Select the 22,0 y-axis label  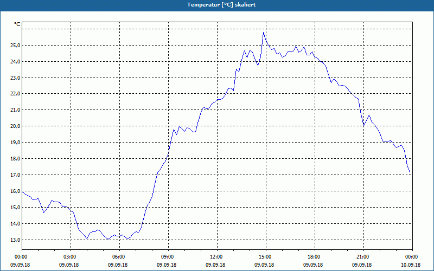pyautogui.click(x=15, y=94)
